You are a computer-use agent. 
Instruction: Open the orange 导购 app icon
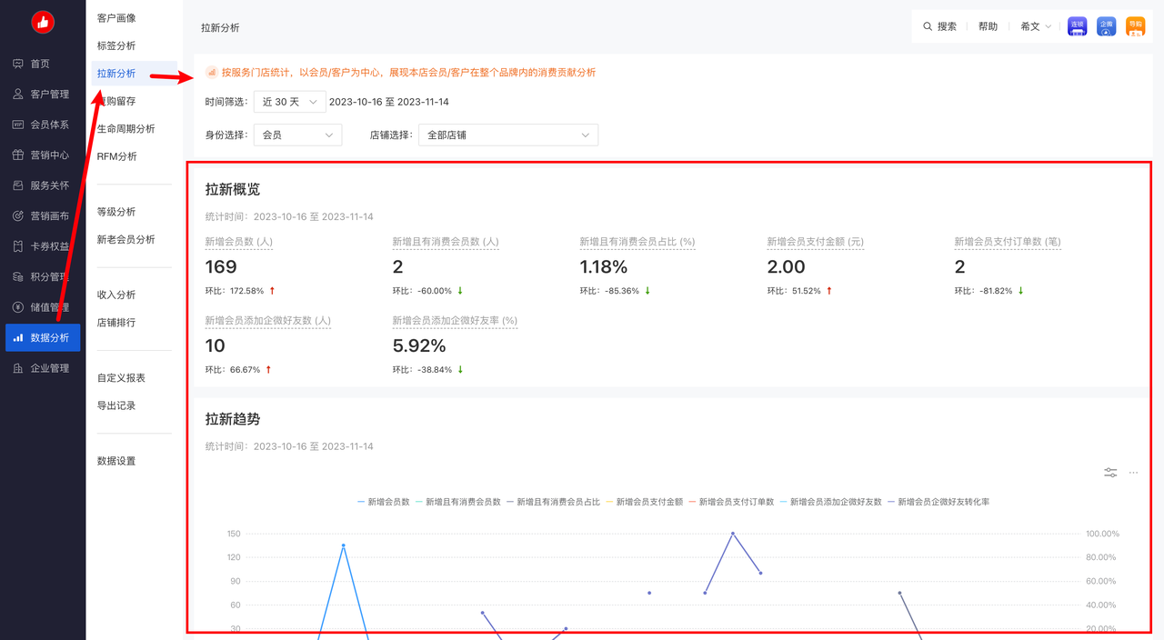(x=1135, y=26)
